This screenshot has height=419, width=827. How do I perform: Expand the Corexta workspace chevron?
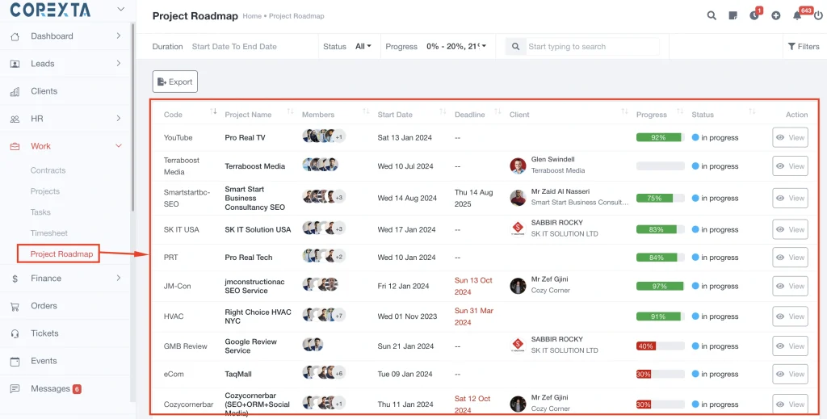tap(121, 9)
